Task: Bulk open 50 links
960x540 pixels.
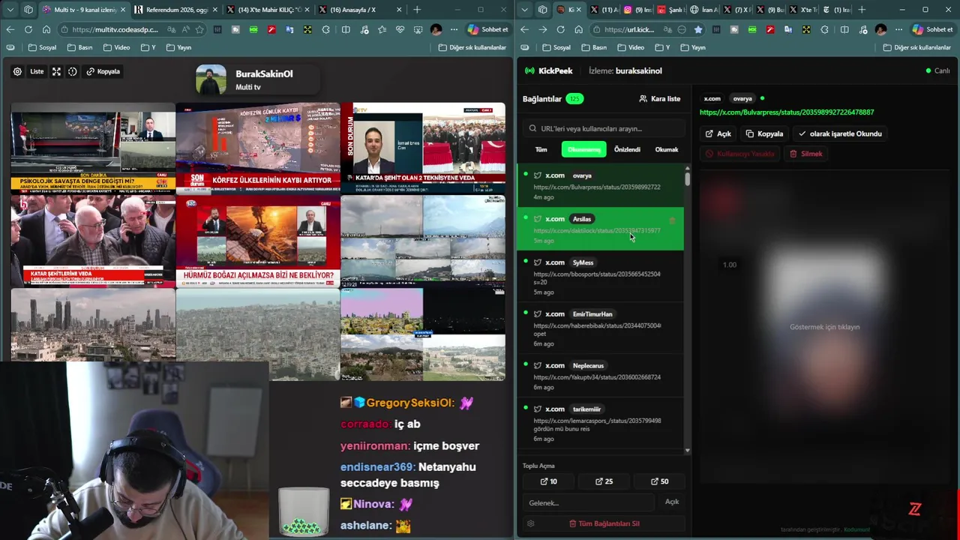Action: tap(659, 481)
